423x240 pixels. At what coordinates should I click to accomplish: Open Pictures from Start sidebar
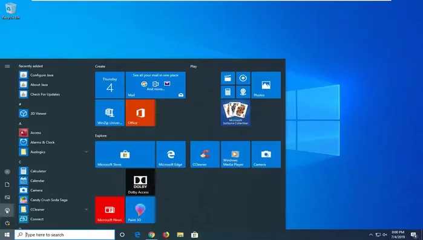[x=7, y=198]
